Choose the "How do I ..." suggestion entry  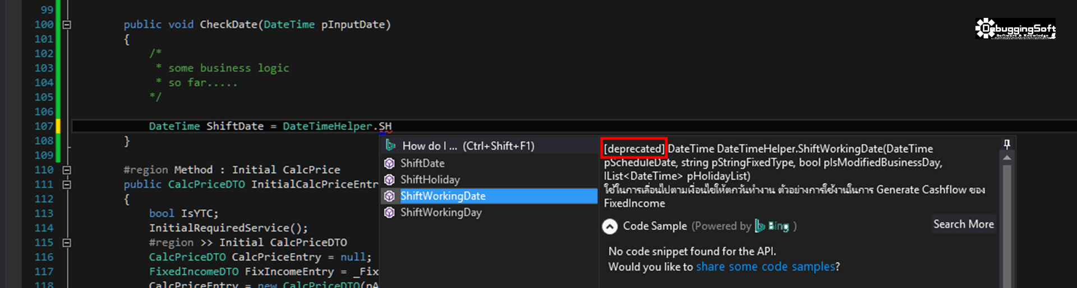468,146
